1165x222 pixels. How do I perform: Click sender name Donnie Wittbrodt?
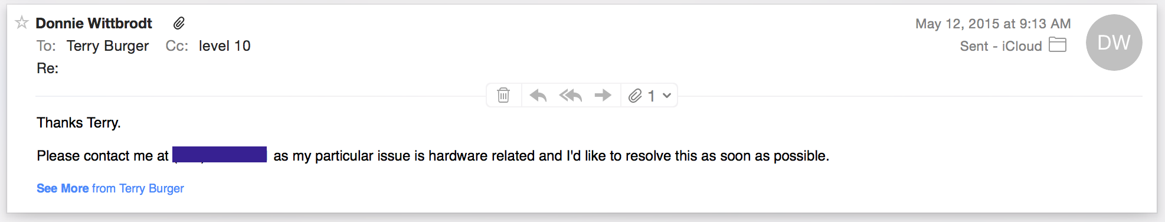point(94,23)
